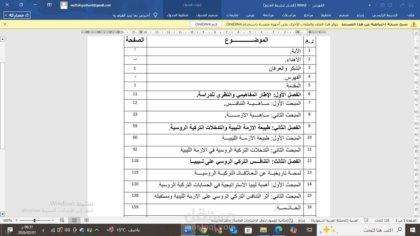Click the Insert (إدراج) mode status indicator
420x236 pixels.
coord(301,220)
